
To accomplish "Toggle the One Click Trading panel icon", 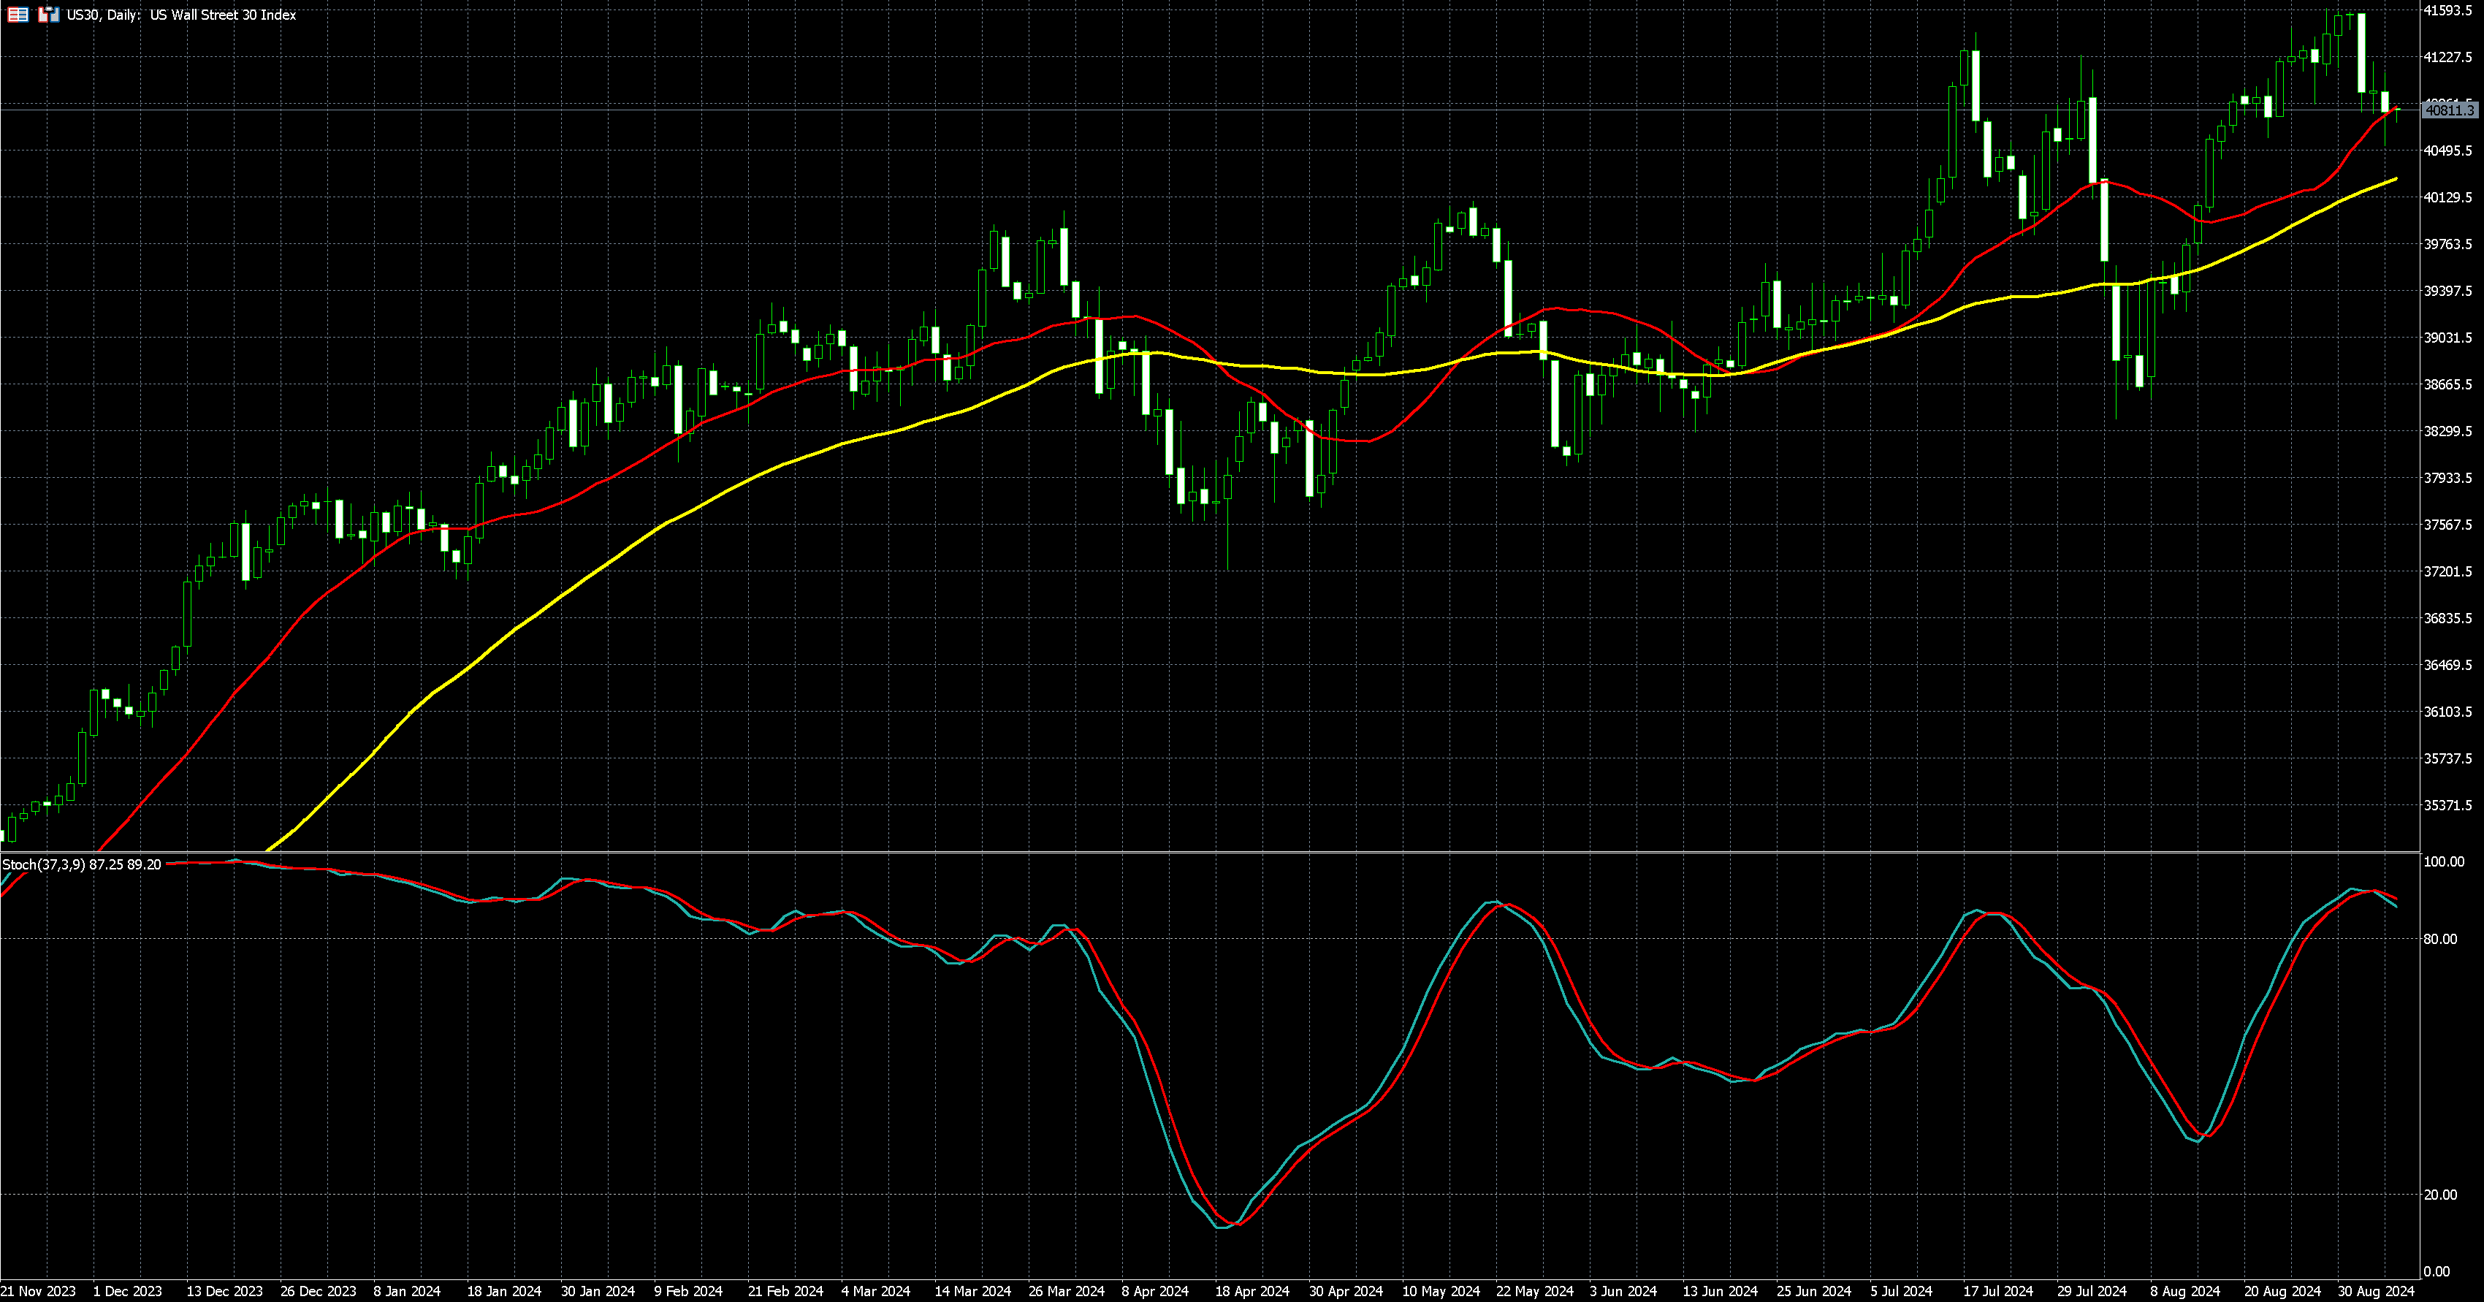I will tap(48, 15).
